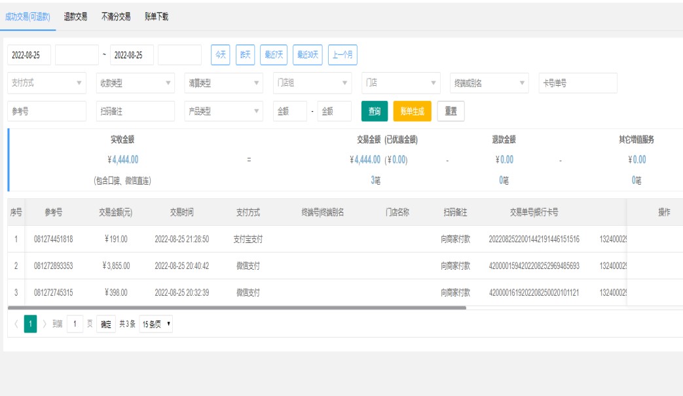The height and width of the screenshot is (396, 683).
Task: Open the 不清分交易 tab
Action: (x=116, y=16)
